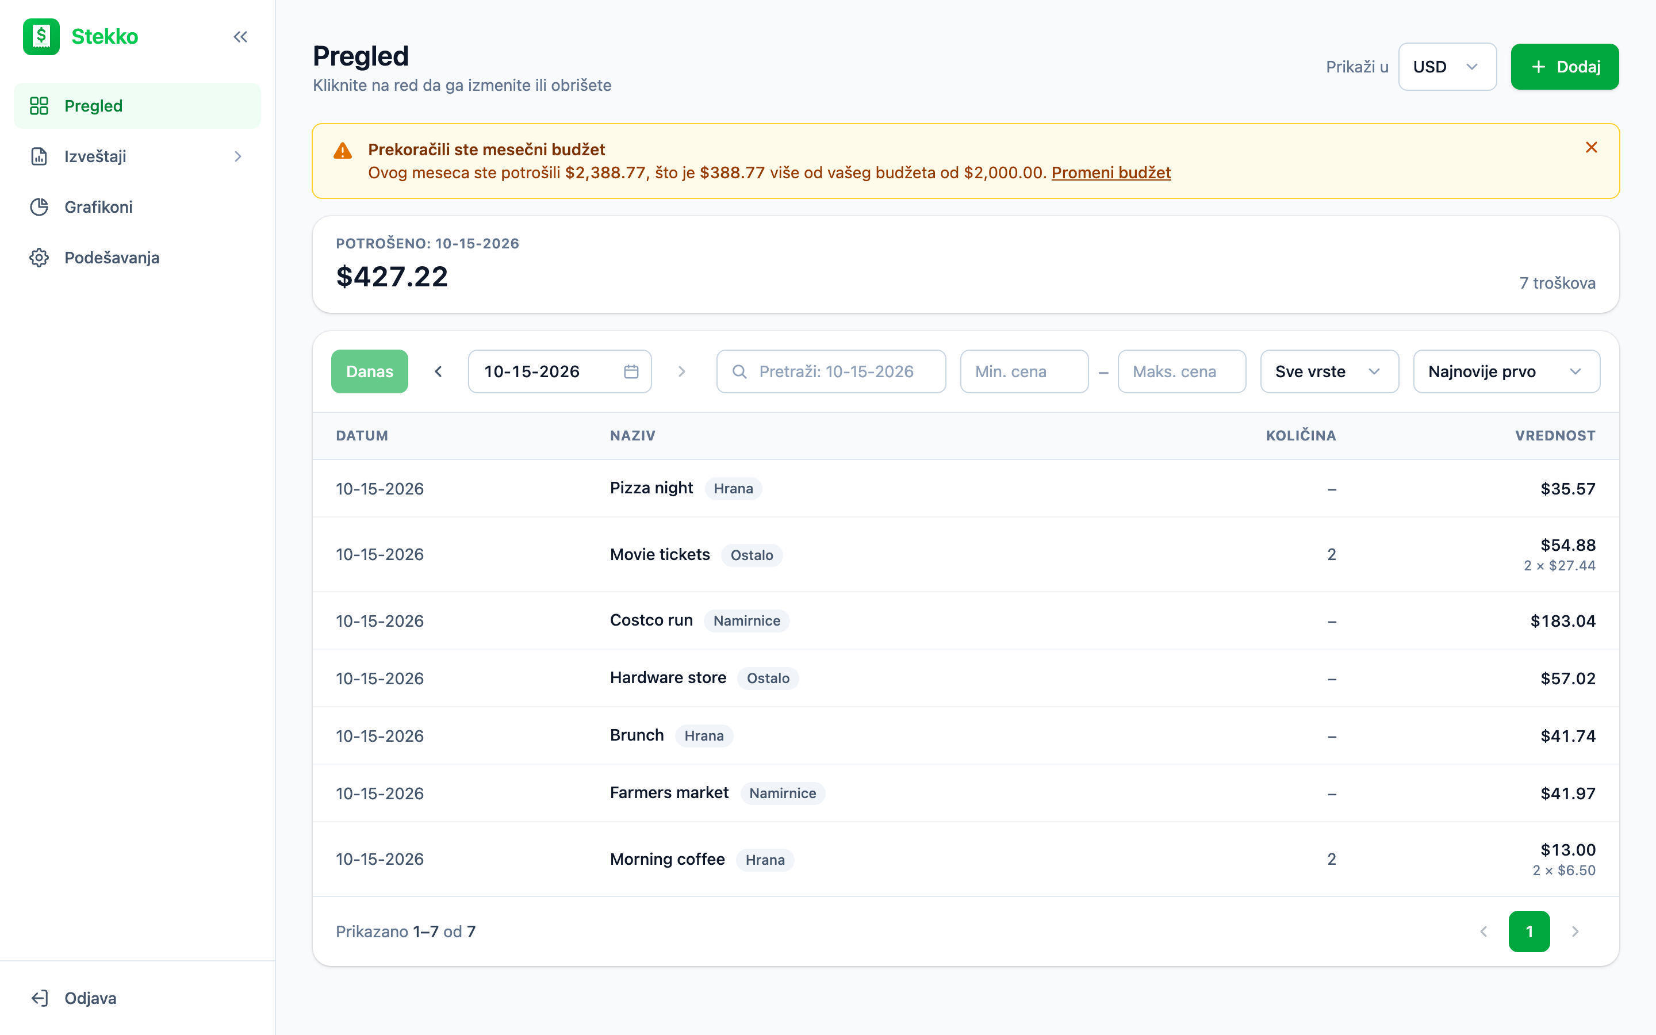Viewport: 1656px width, 1035px height.
Task: Dismiss the budget warning with the X icon
Action: pos(1591,148)
